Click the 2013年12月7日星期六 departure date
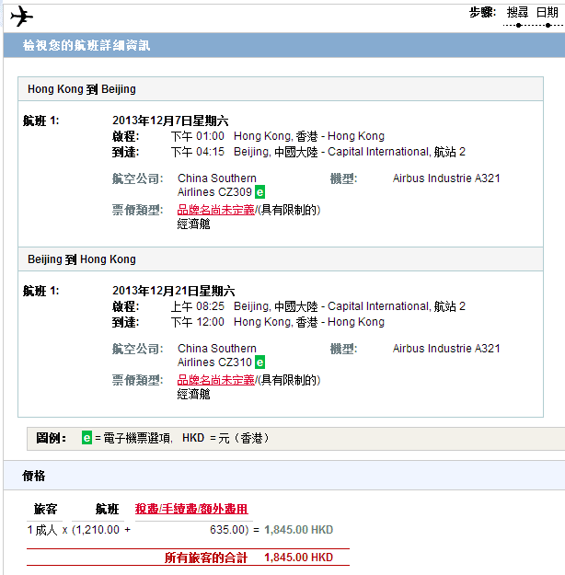 click(170, 121)
